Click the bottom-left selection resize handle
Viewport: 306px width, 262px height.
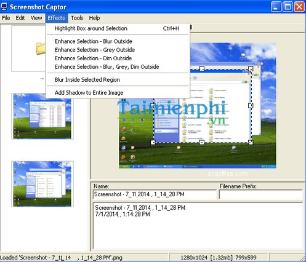[x=153, y=142]
